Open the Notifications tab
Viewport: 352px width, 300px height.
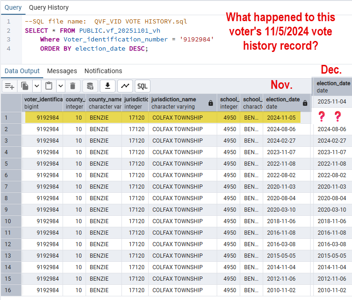pos(103,71)
